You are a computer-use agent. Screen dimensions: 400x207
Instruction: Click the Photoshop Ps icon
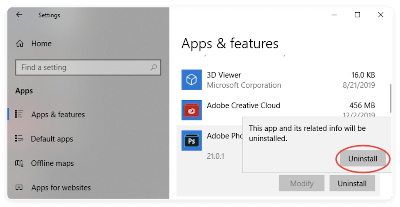(192, 140)
